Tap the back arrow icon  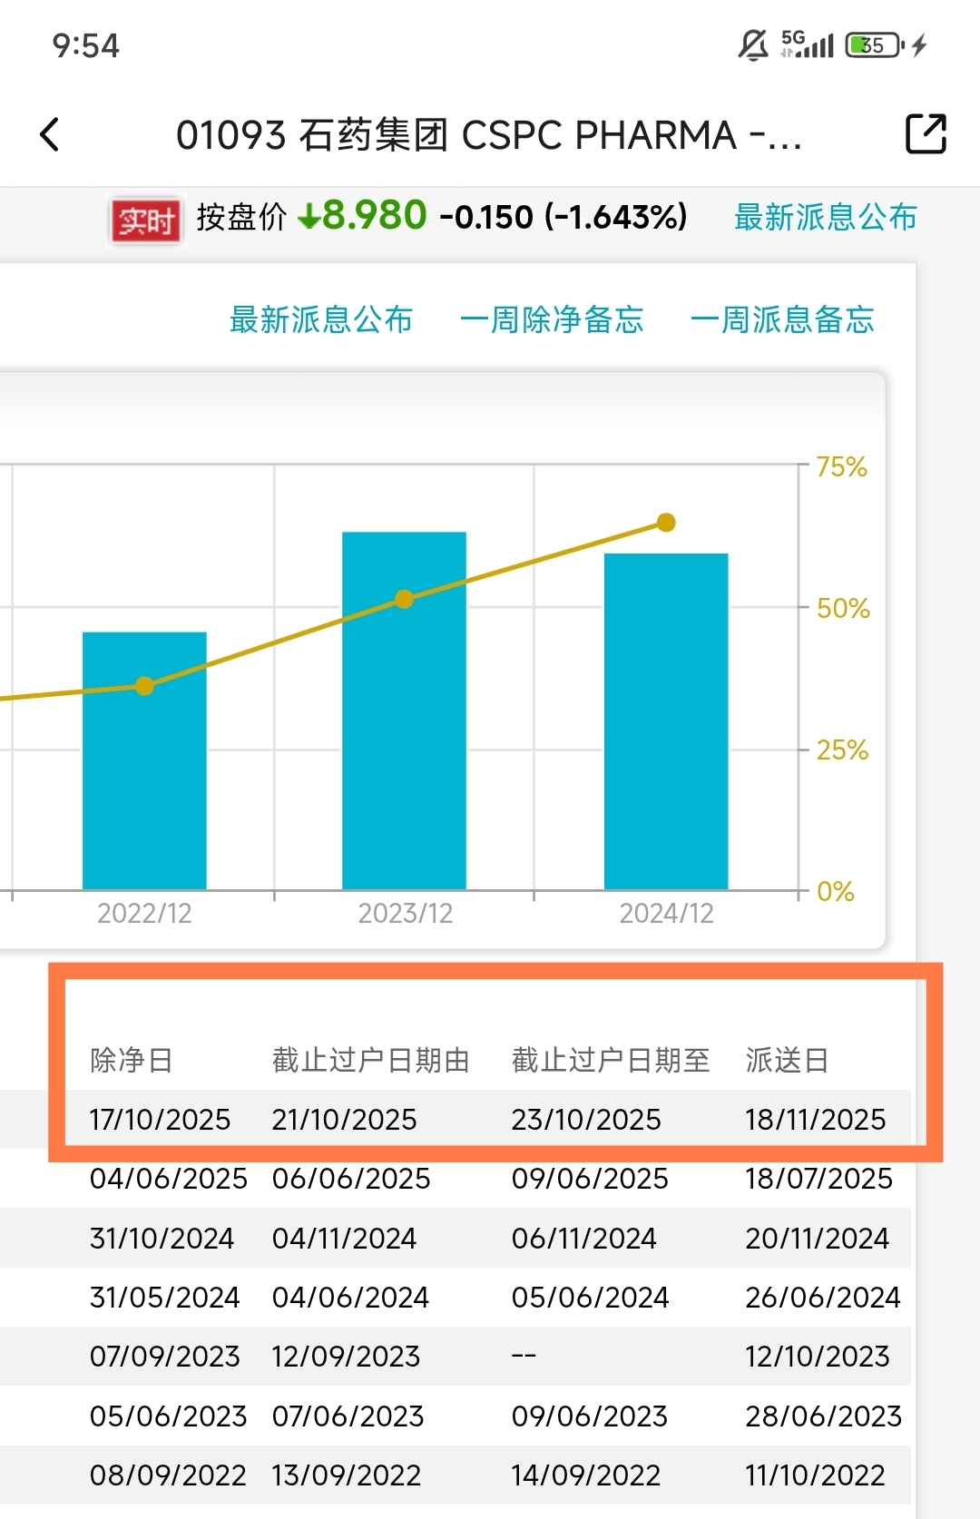coord(50,135)
